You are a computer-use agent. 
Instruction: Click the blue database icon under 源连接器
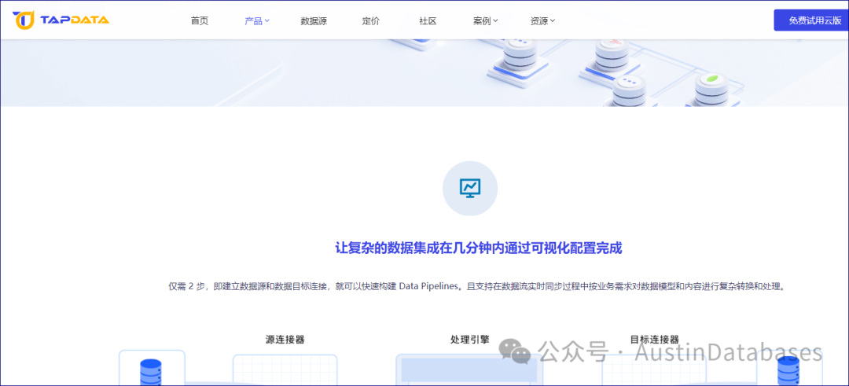(x=151, y=372)
